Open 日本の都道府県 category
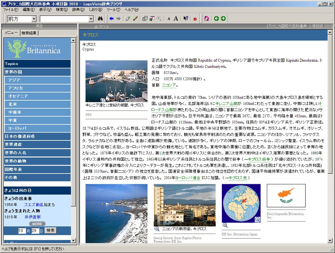Screen dimensions: 335x253 point(37,136)
